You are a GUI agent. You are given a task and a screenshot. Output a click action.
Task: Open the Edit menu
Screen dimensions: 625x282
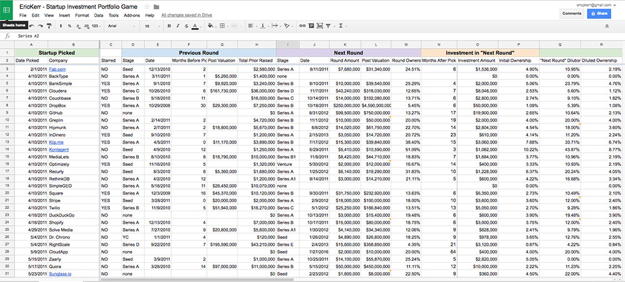tap(36, 15)
